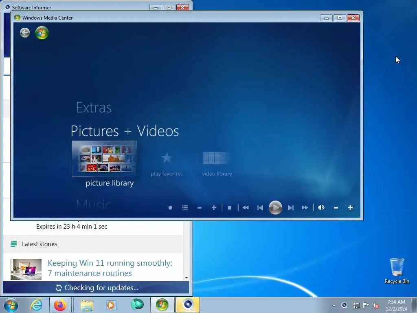
Task: Open the muted volume tray icon
Action: [376, 306]
